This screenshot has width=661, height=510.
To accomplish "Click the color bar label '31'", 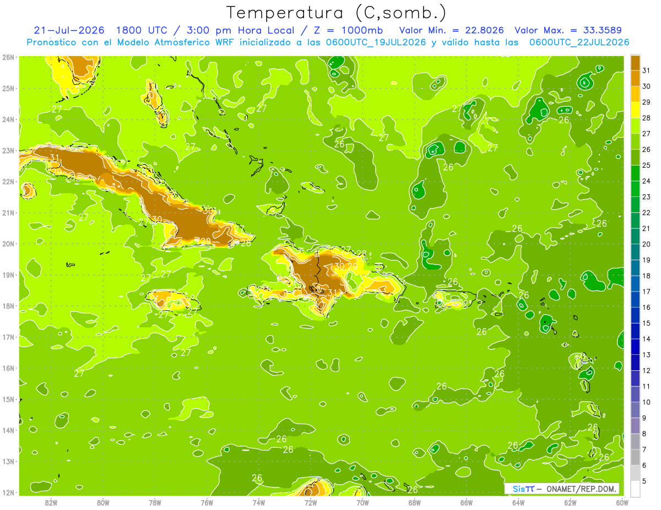I will [647, 70].
